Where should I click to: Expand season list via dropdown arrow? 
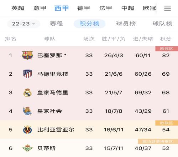point(33,24)
